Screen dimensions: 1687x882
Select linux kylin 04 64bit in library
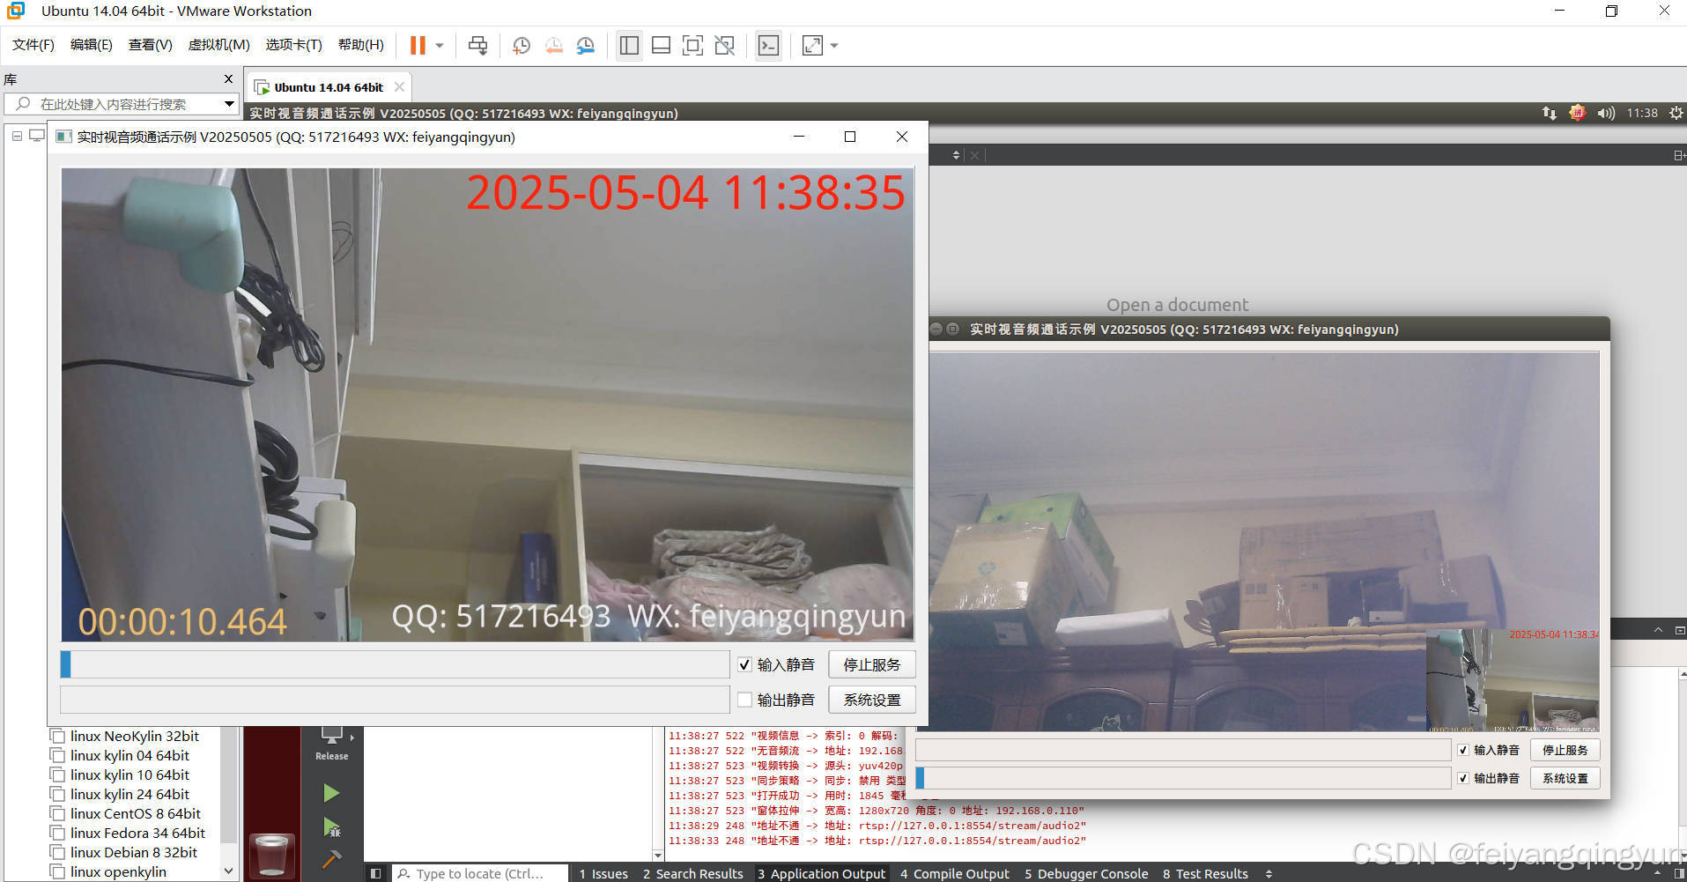pyautogui.click(x=129, y=755)
